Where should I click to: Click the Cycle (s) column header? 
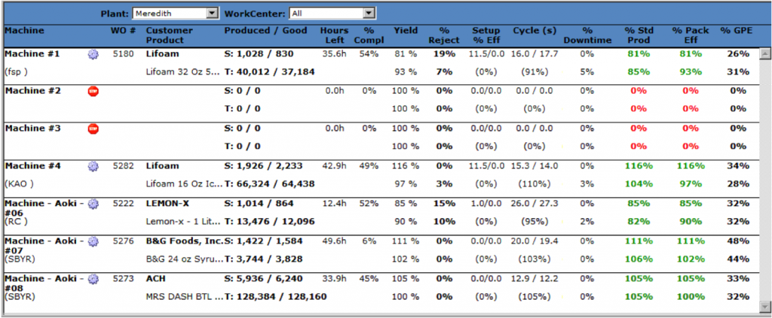click(535, 31)
